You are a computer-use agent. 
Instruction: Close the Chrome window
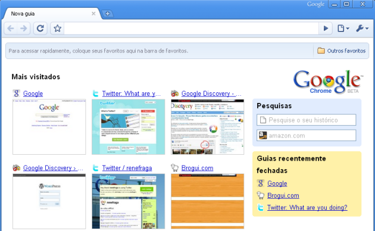(362, 4)
